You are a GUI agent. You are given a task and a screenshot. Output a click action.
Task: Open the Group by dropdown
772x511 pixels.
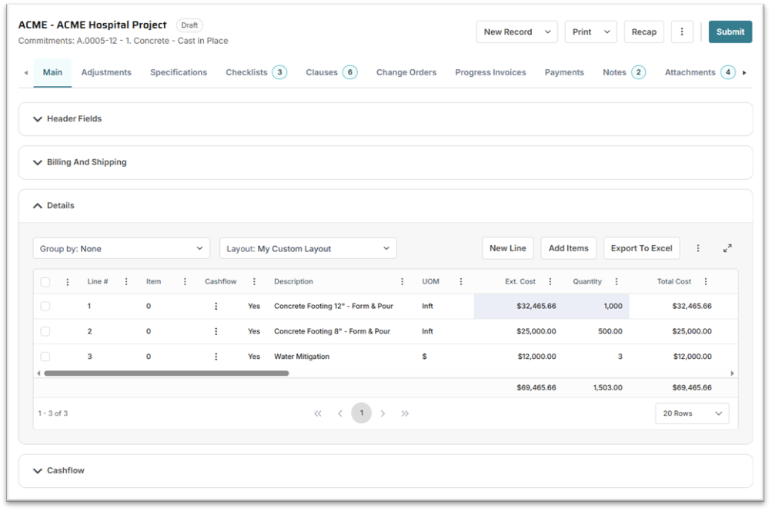(121, 248)
